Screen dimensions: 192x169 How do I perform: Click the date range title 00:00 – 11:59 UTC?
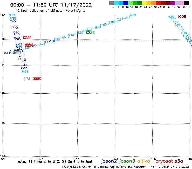(x=51, y=5)
